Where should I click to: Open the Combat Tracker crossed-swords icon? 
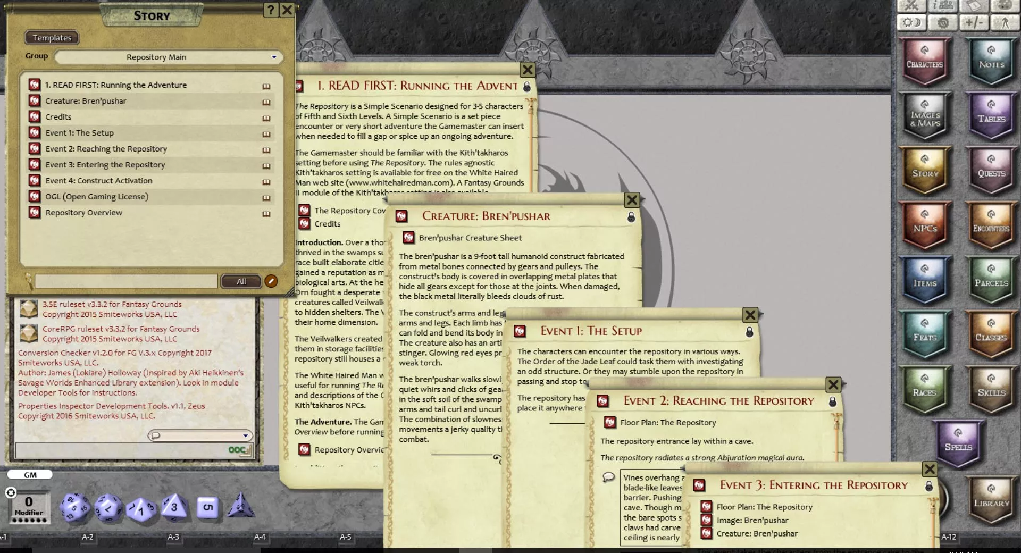click(911, 5)
